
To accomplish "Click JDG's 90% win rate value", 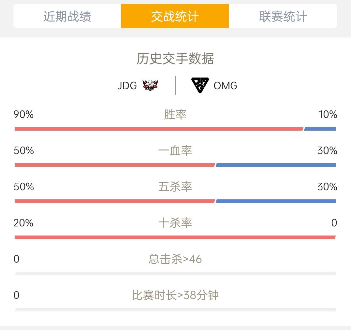I will click(x=23, y=114).
